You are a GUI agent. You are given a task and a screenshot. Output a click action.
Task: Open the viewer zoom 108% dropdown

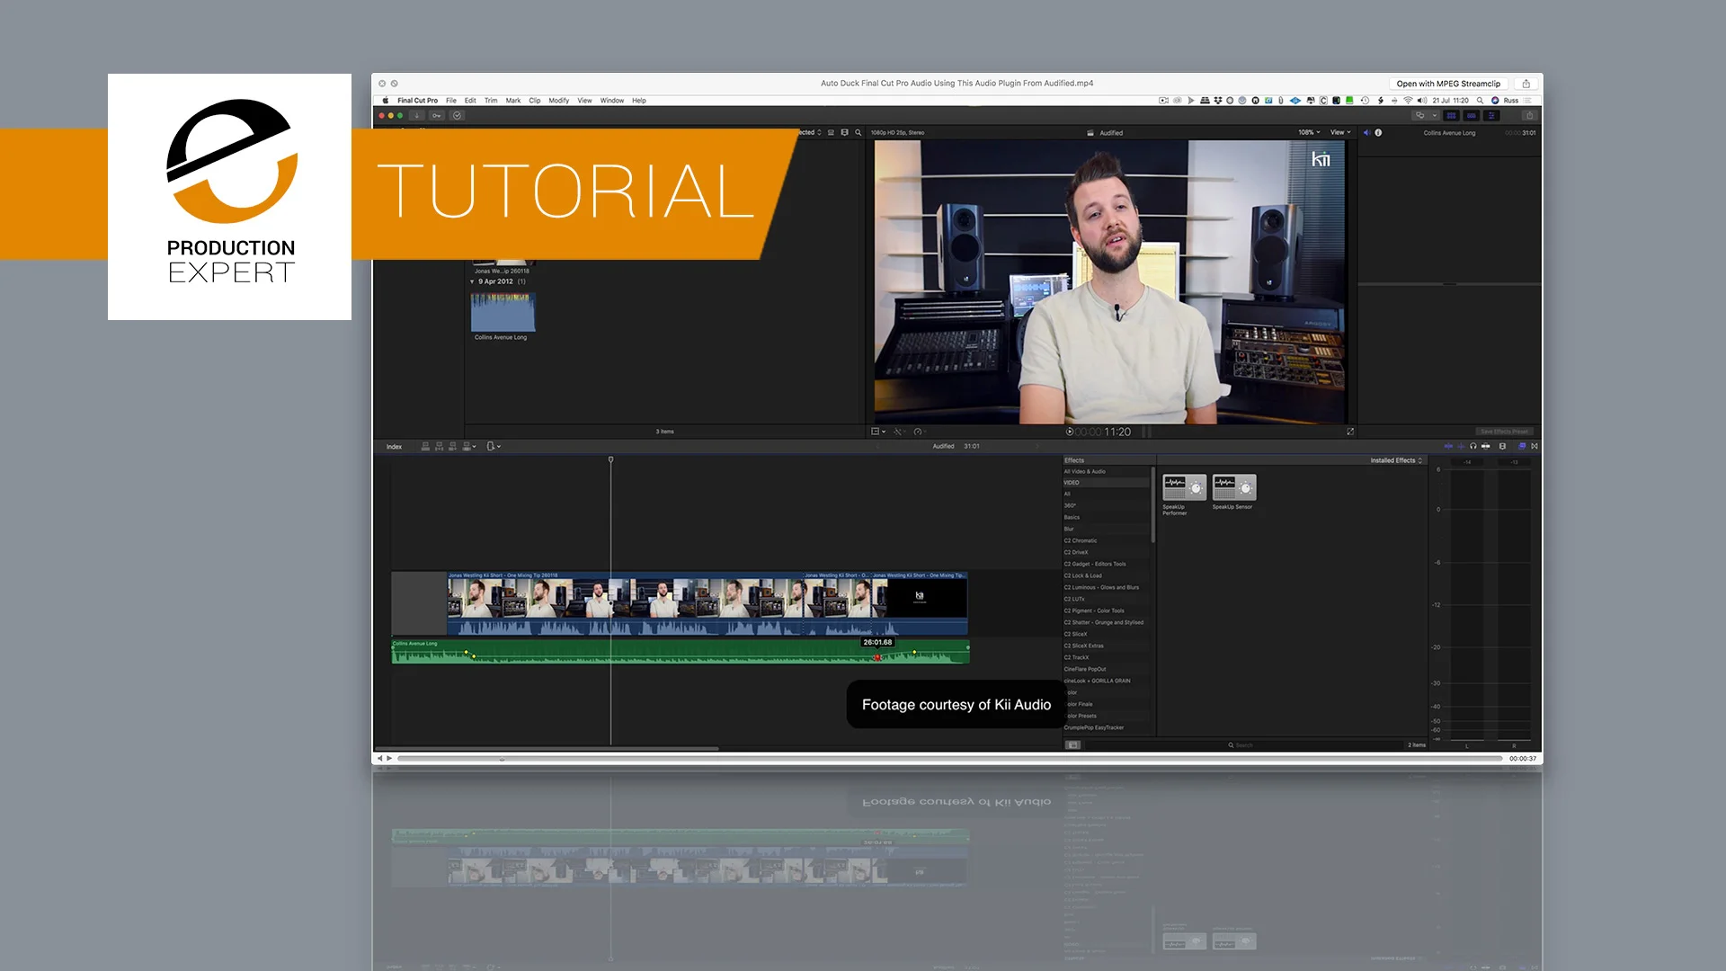[1309, 132]
